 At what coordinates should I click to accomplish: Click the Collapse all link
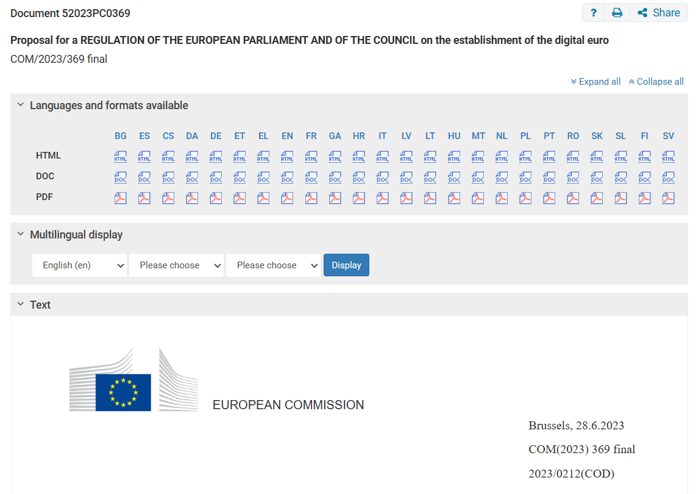[656, 82]
